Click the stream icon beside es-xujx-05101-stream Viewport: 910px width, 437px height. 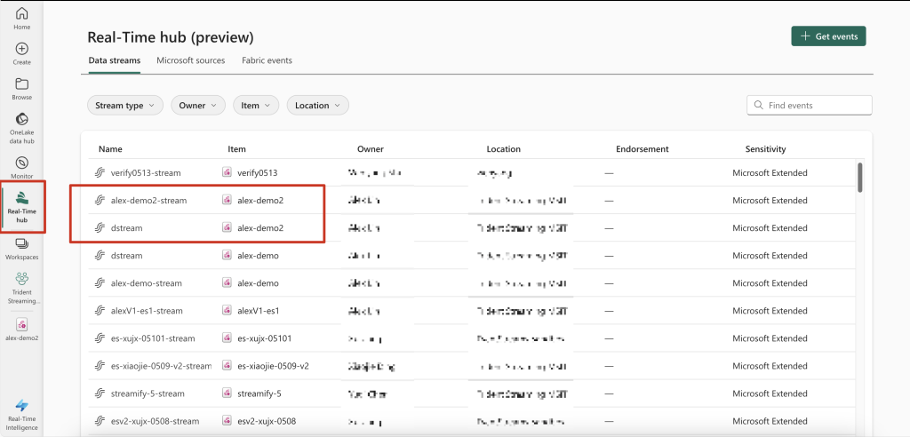pos(100,338)
